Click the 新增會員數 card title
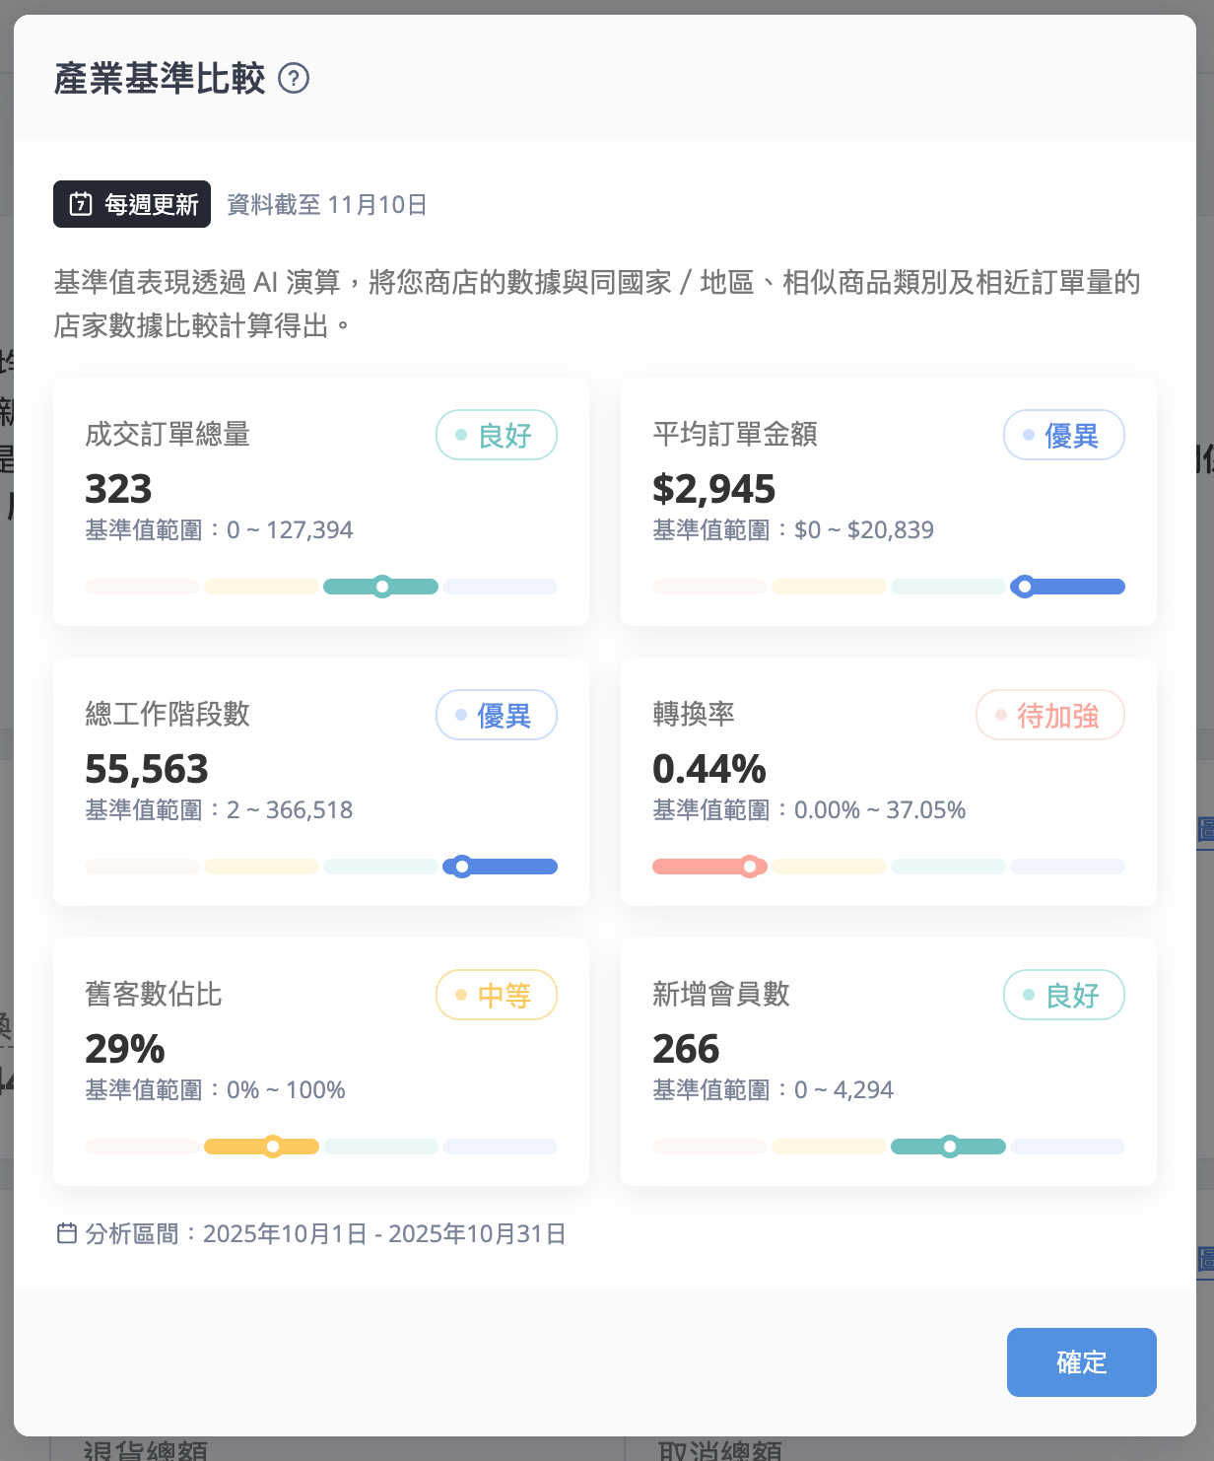1214x1461 pixels. pyautogui.click(x=721, y=994)
